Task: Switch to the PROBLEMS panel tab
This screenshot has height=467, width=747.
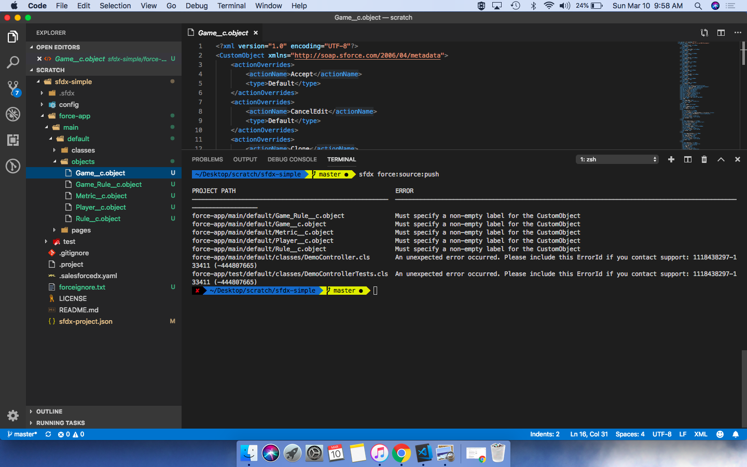Action: point(207,159)
